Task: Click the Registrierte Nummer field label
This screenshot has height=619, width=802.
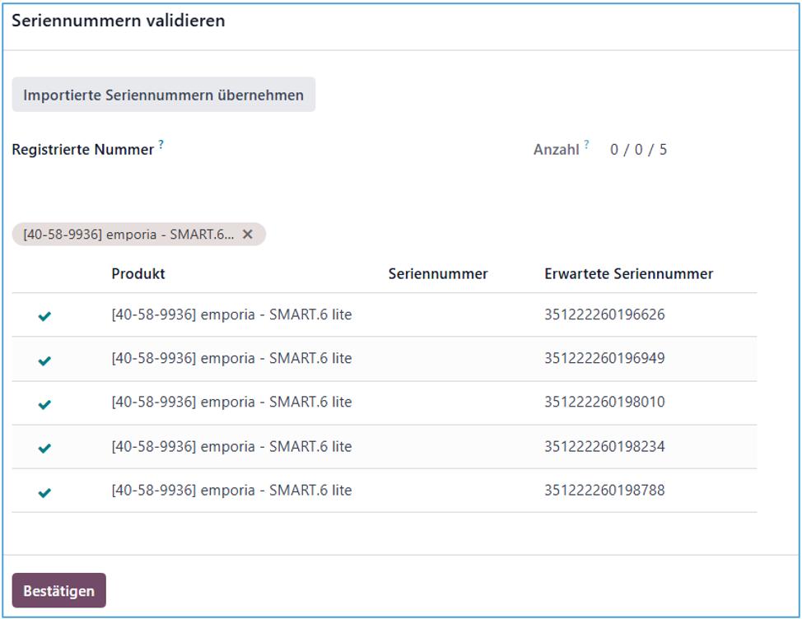Action: pyautogui.click(x=82, y=150)
